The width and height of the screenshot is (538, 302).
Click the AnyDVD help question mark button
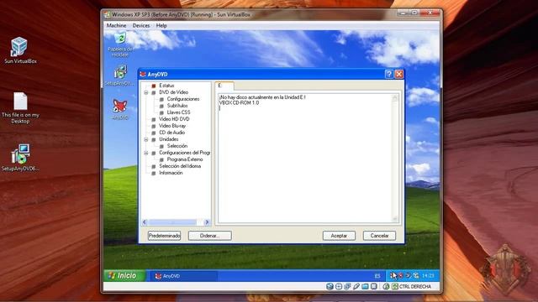[x=388, y=75]
